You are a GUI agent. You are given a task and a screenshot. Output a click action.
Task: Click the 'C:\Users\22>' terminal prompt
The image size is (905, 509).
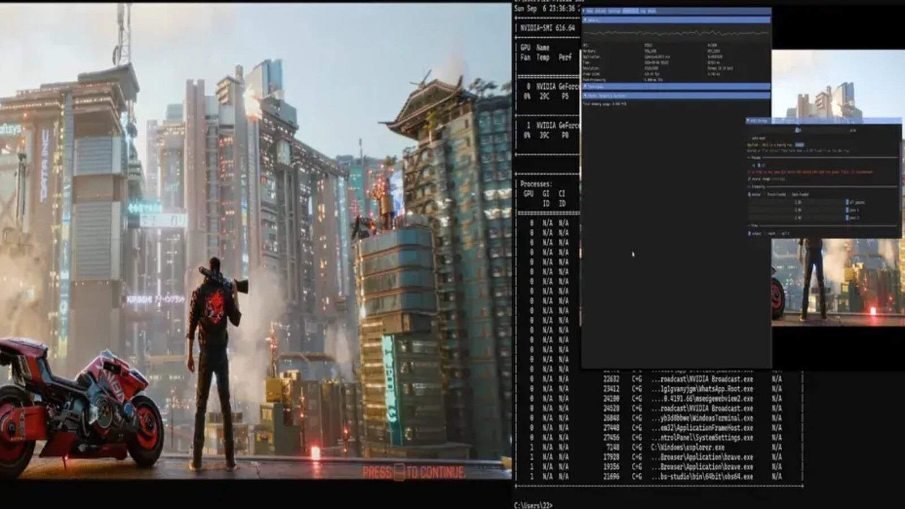coord(533,505)
